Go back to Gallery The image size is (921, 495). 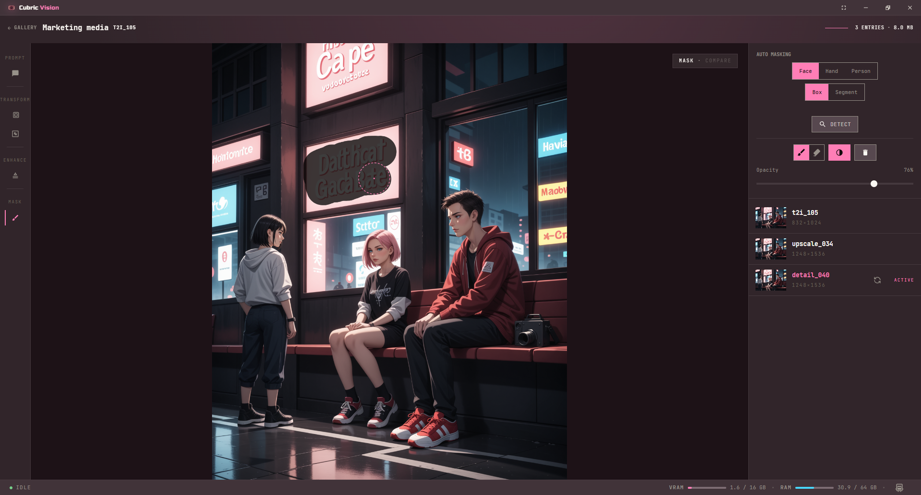tap(22, 28)
